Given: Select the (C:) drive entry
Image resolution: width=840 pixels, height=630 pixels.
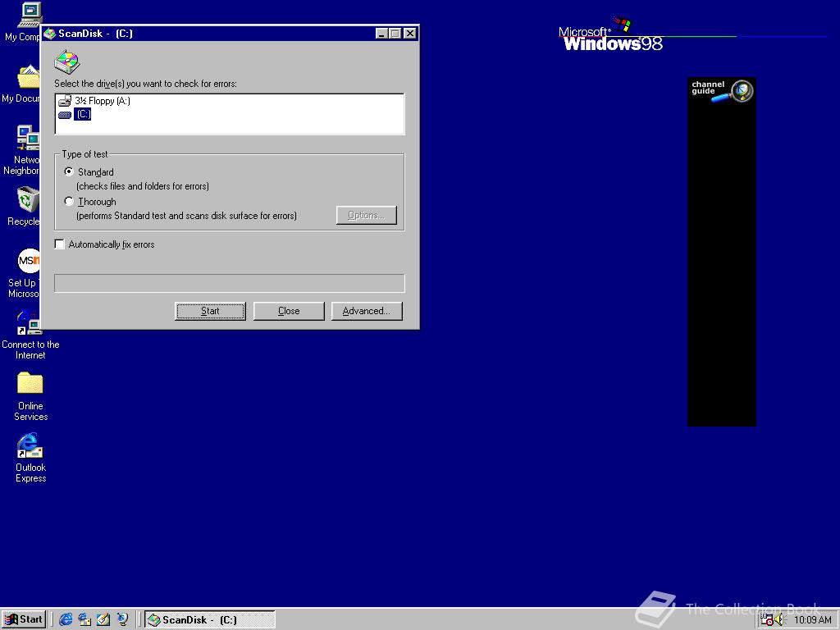Looking at the screenshot, I should pos(83,114).
